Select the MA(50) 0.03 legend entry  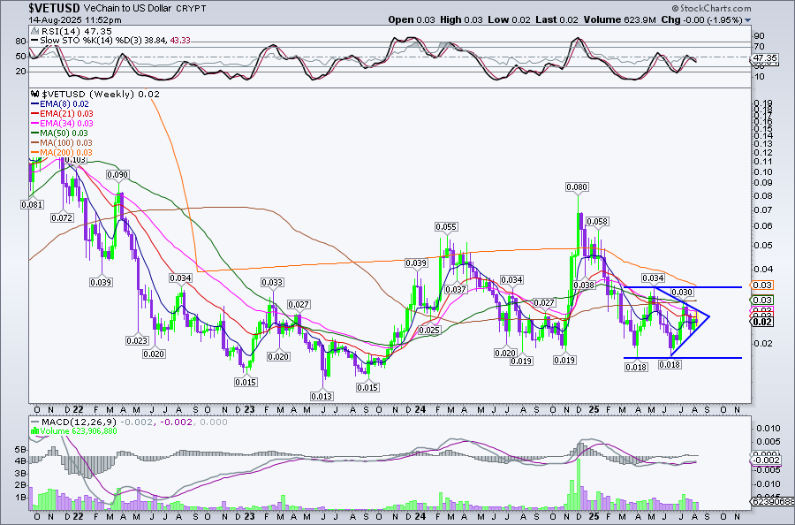pyautogui.click(x=60, y=133)
